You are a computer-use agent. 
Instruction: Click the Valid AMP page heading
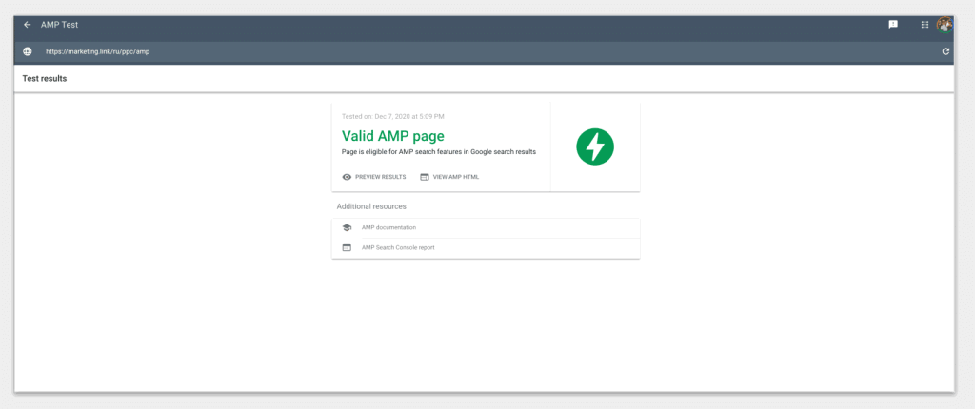pyautogui.click(x=392, y=136)
